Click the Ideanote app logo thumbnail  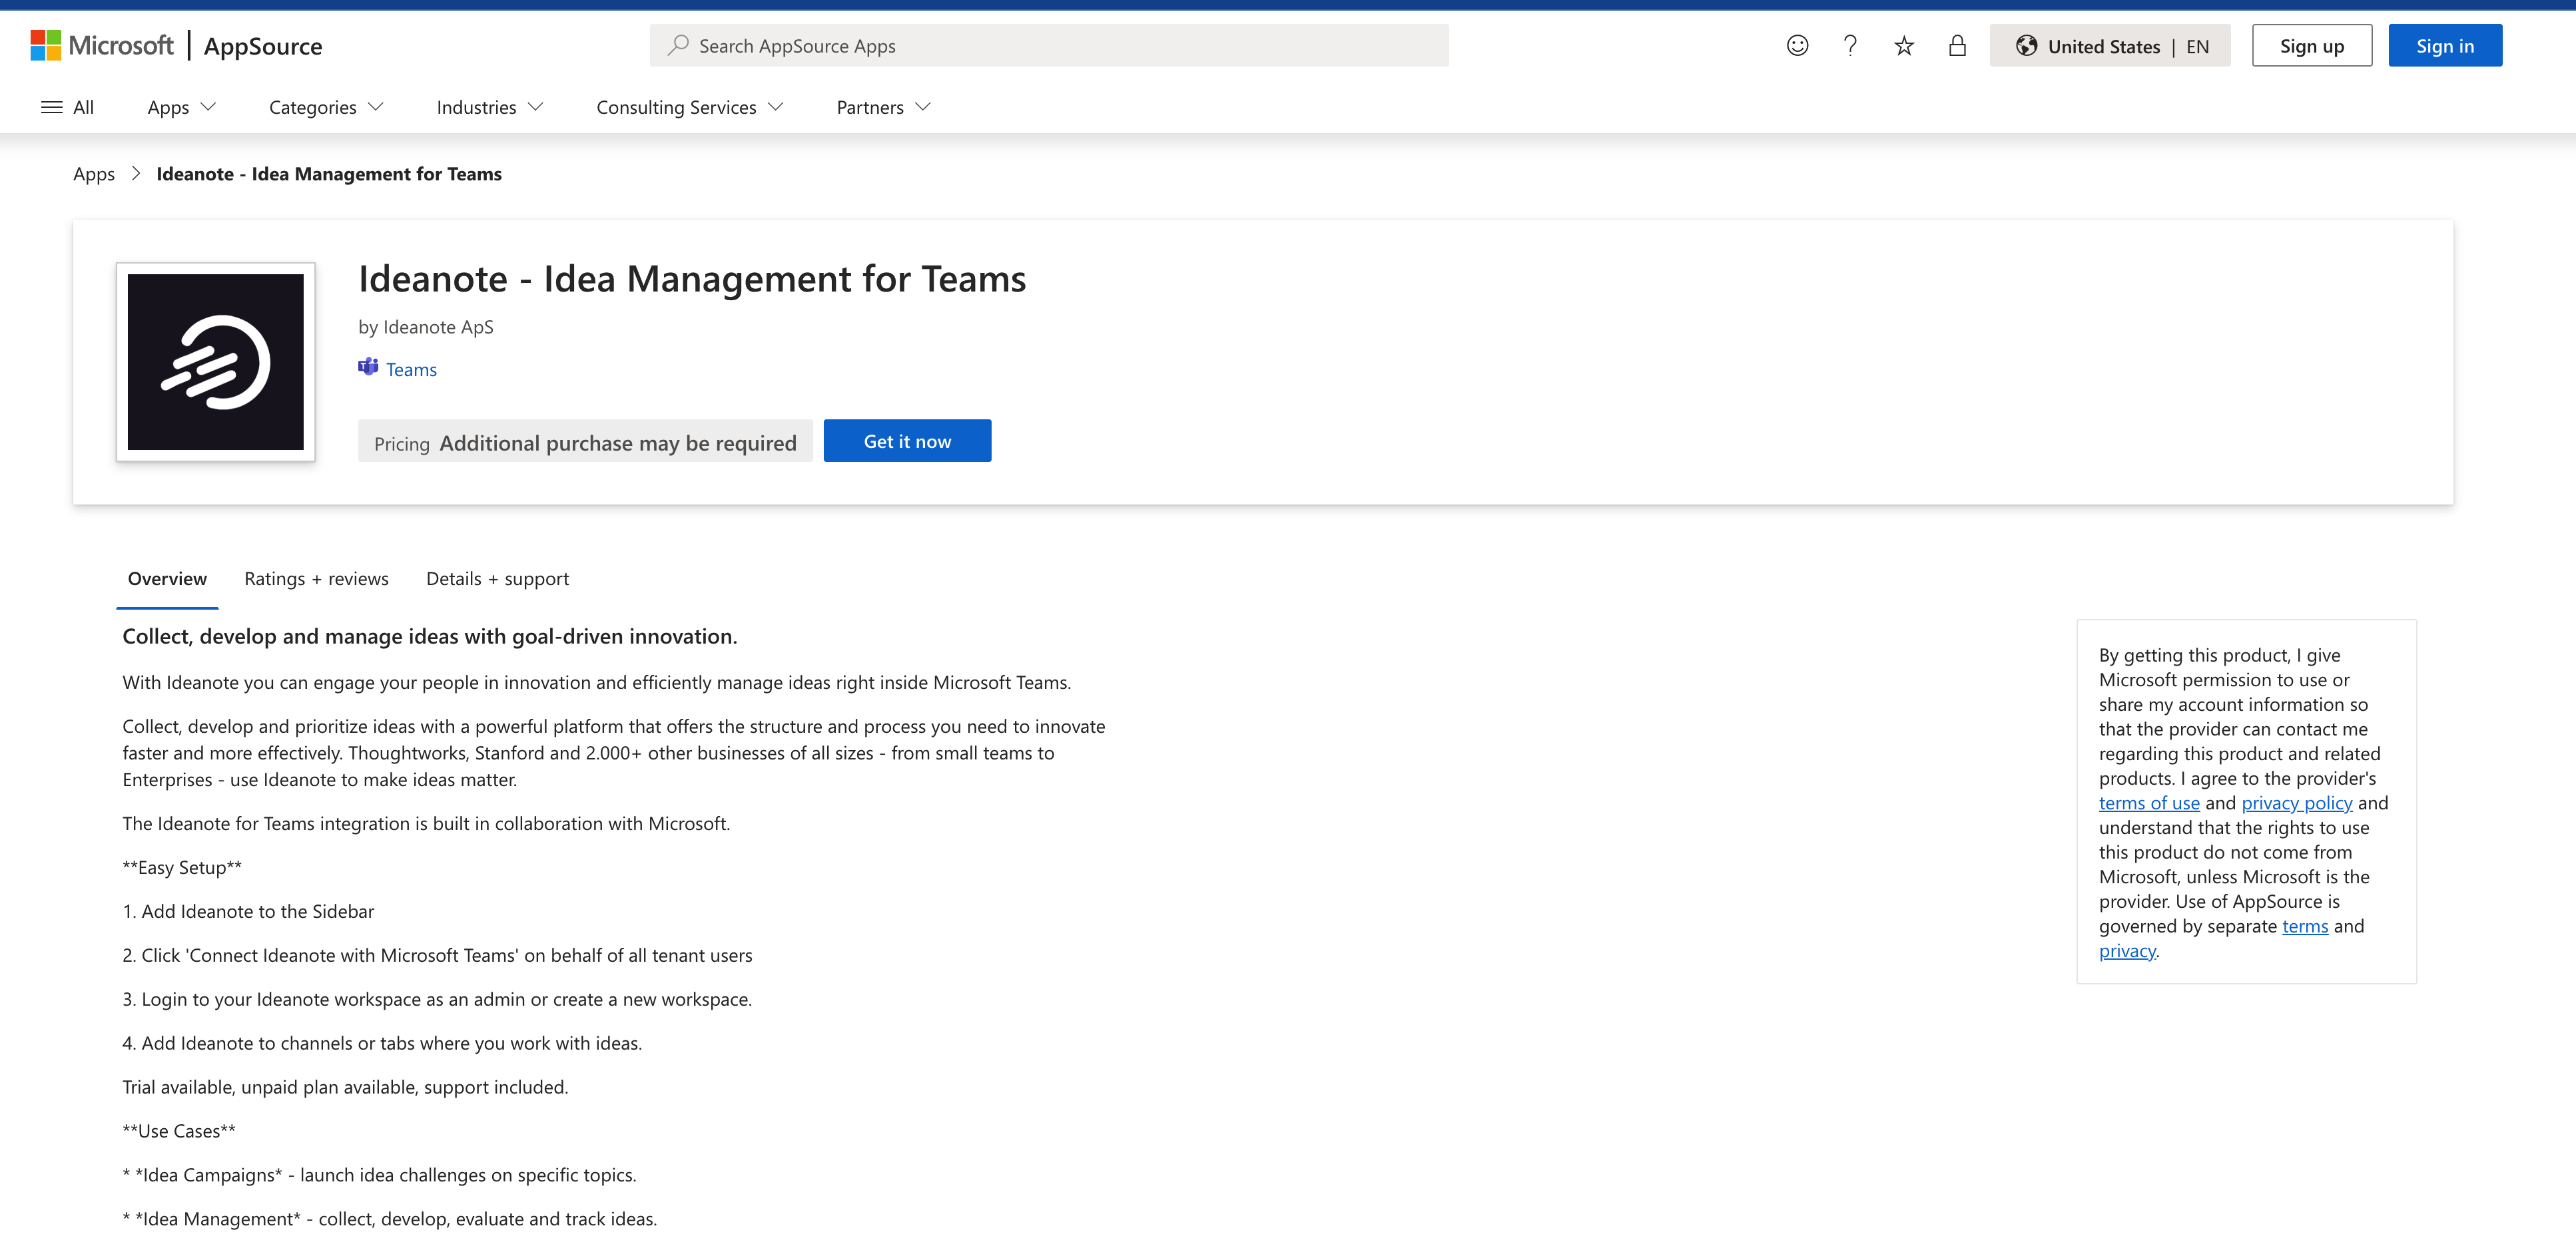(216, 361)
